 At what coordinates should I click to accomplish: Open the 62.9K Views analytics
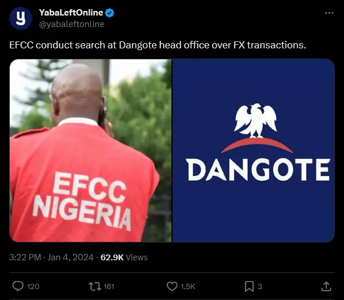124,257
